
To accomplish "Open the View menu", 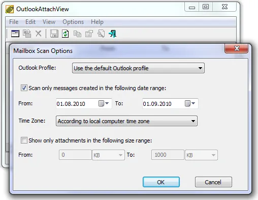I will [49, 22].
